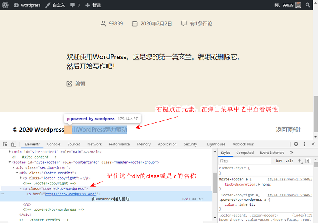Image resolution: width=318 pixels, height=223 pixels.
Task: Switch to the Computed pane tab
Action: [245, 153]
